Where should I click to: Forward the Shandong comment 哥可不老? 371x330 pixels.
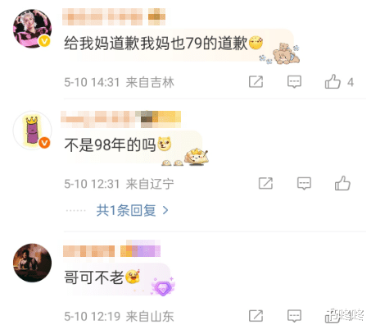[256, 316]
